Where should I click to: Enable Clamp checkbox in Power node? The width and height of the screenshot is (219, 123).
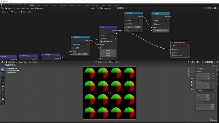[154, 24]
